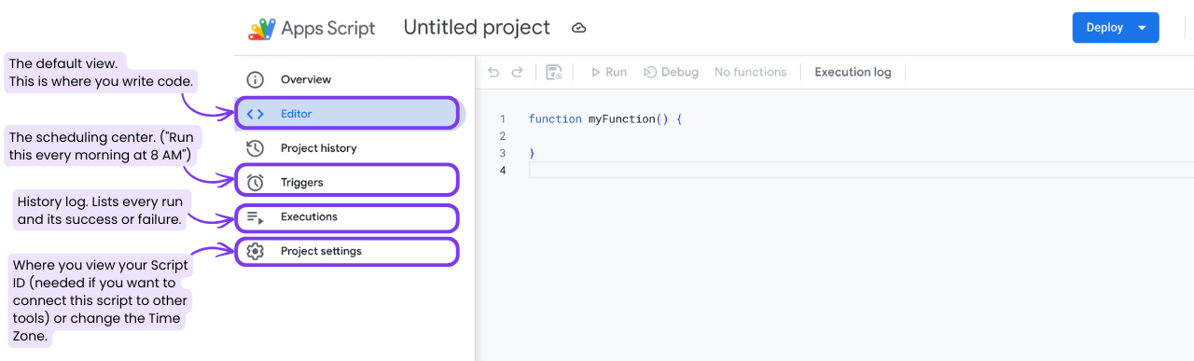Click the Executions list-play icon
This screenshot has width=1194, height=361.
point(256,217)
